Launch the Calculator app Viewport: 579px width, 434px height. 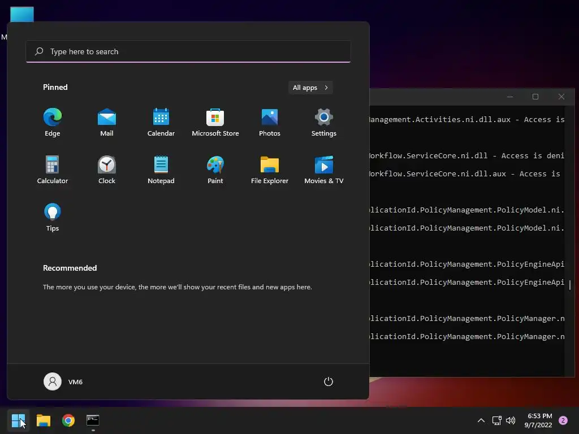(53, 170)
